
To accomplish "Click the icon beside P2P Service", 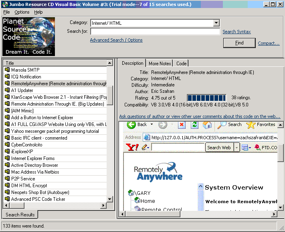I will pos(7,178).
